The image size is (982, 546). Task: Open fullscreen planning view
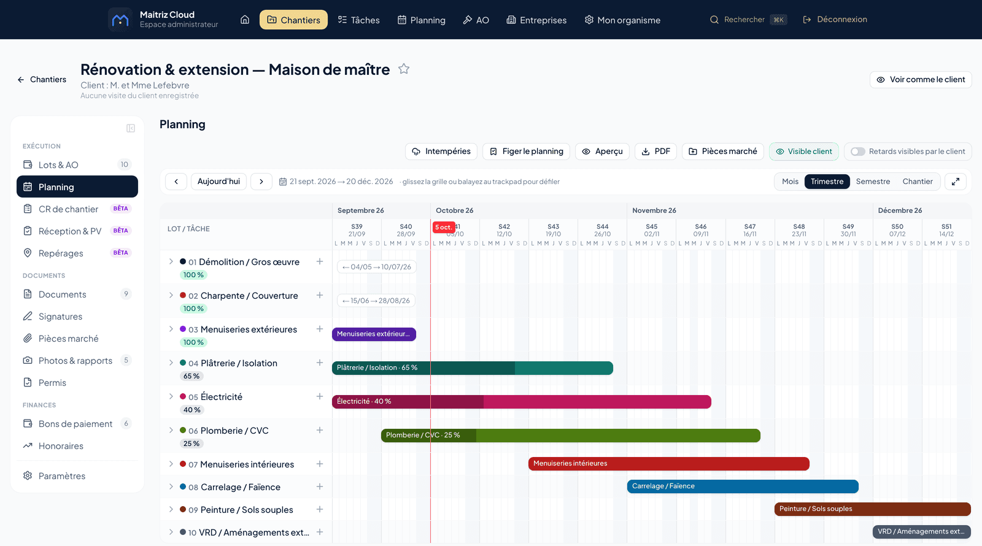956,182
